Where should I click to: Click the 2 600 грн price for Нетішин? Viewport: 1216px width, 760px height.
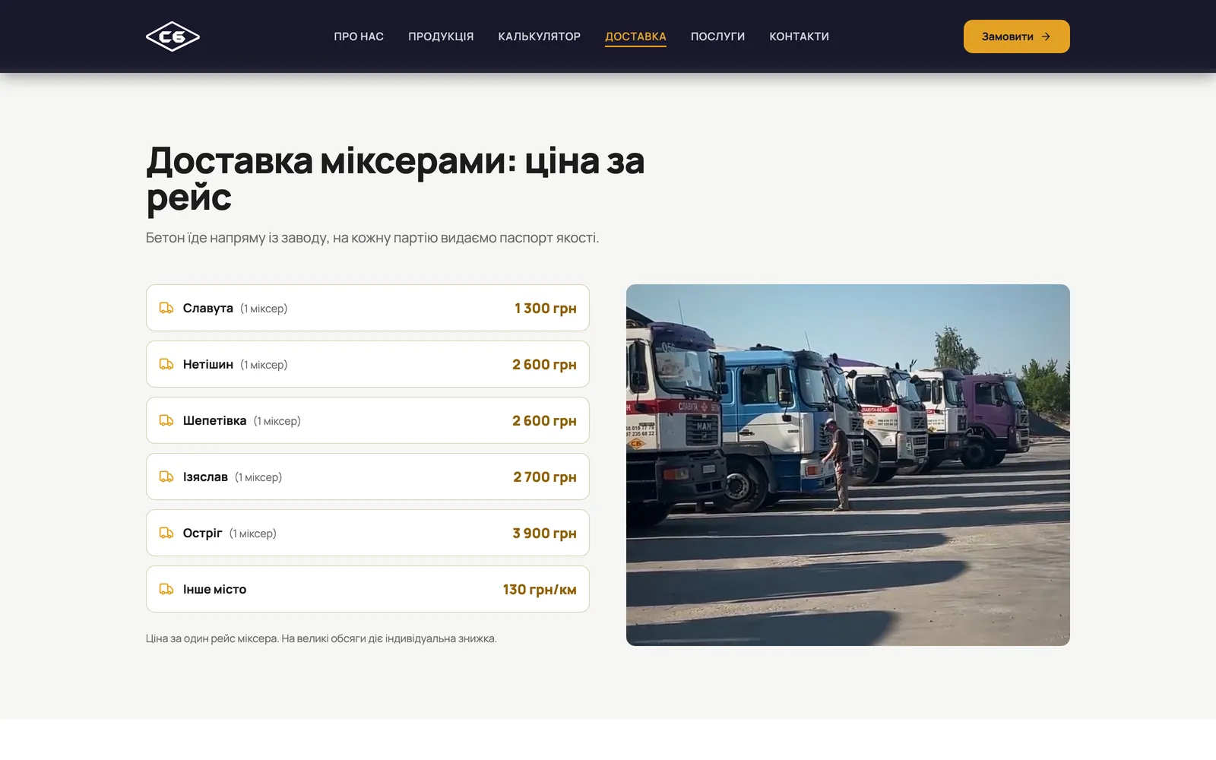(x=544, y=364)
